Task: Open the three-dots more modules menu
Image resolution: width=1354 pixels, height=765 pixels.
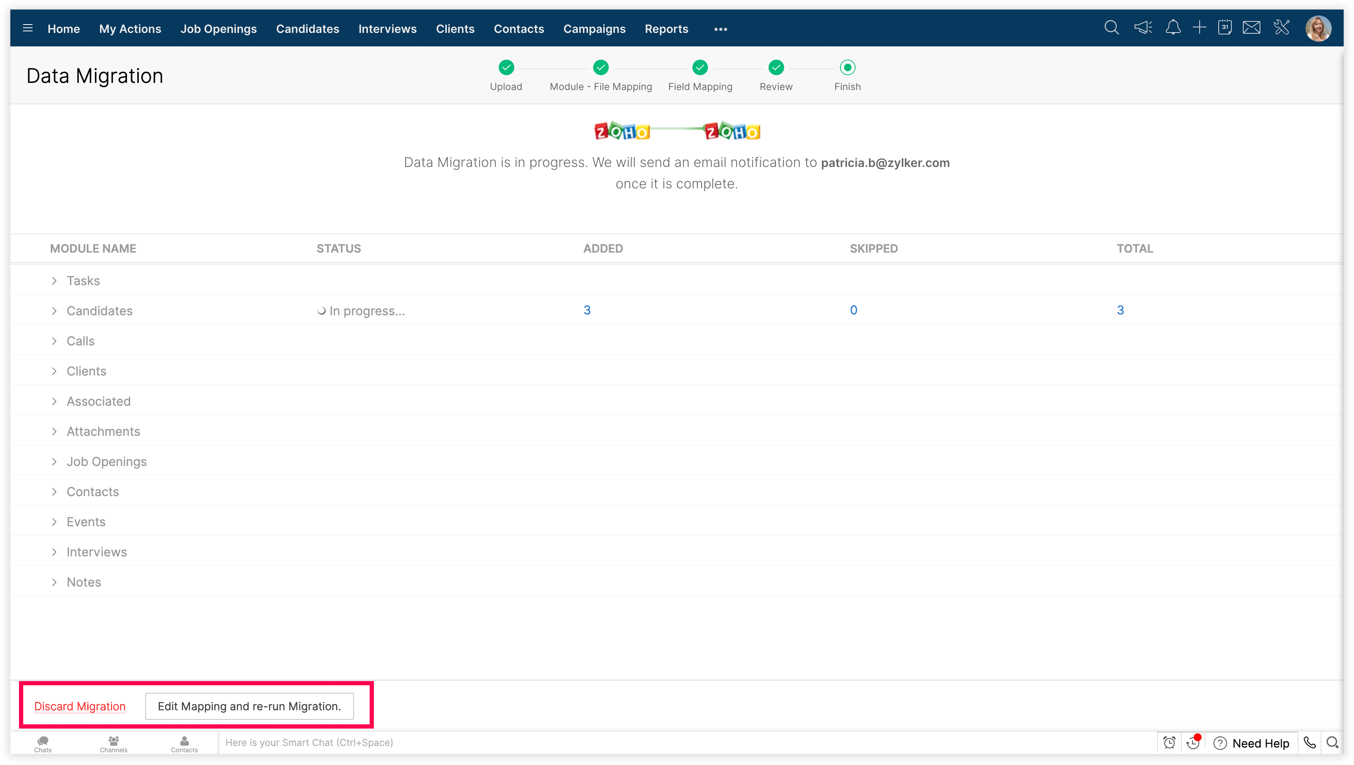Action: (720, 29)
